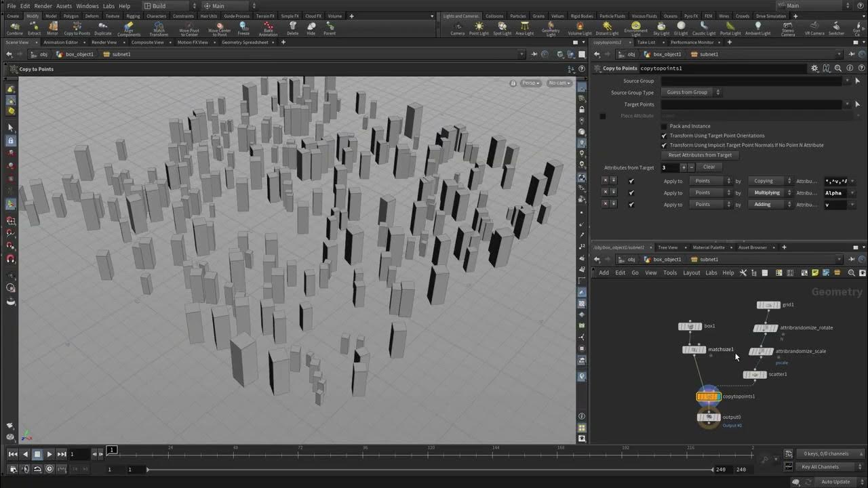
Task: Click the timeline range slider bar
Action: coord(429,469)
